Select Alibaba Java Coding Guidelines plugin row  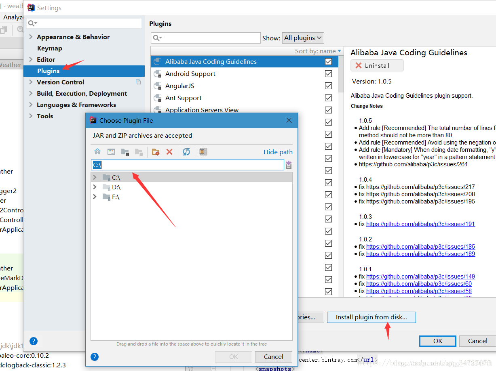pos(245,62)
